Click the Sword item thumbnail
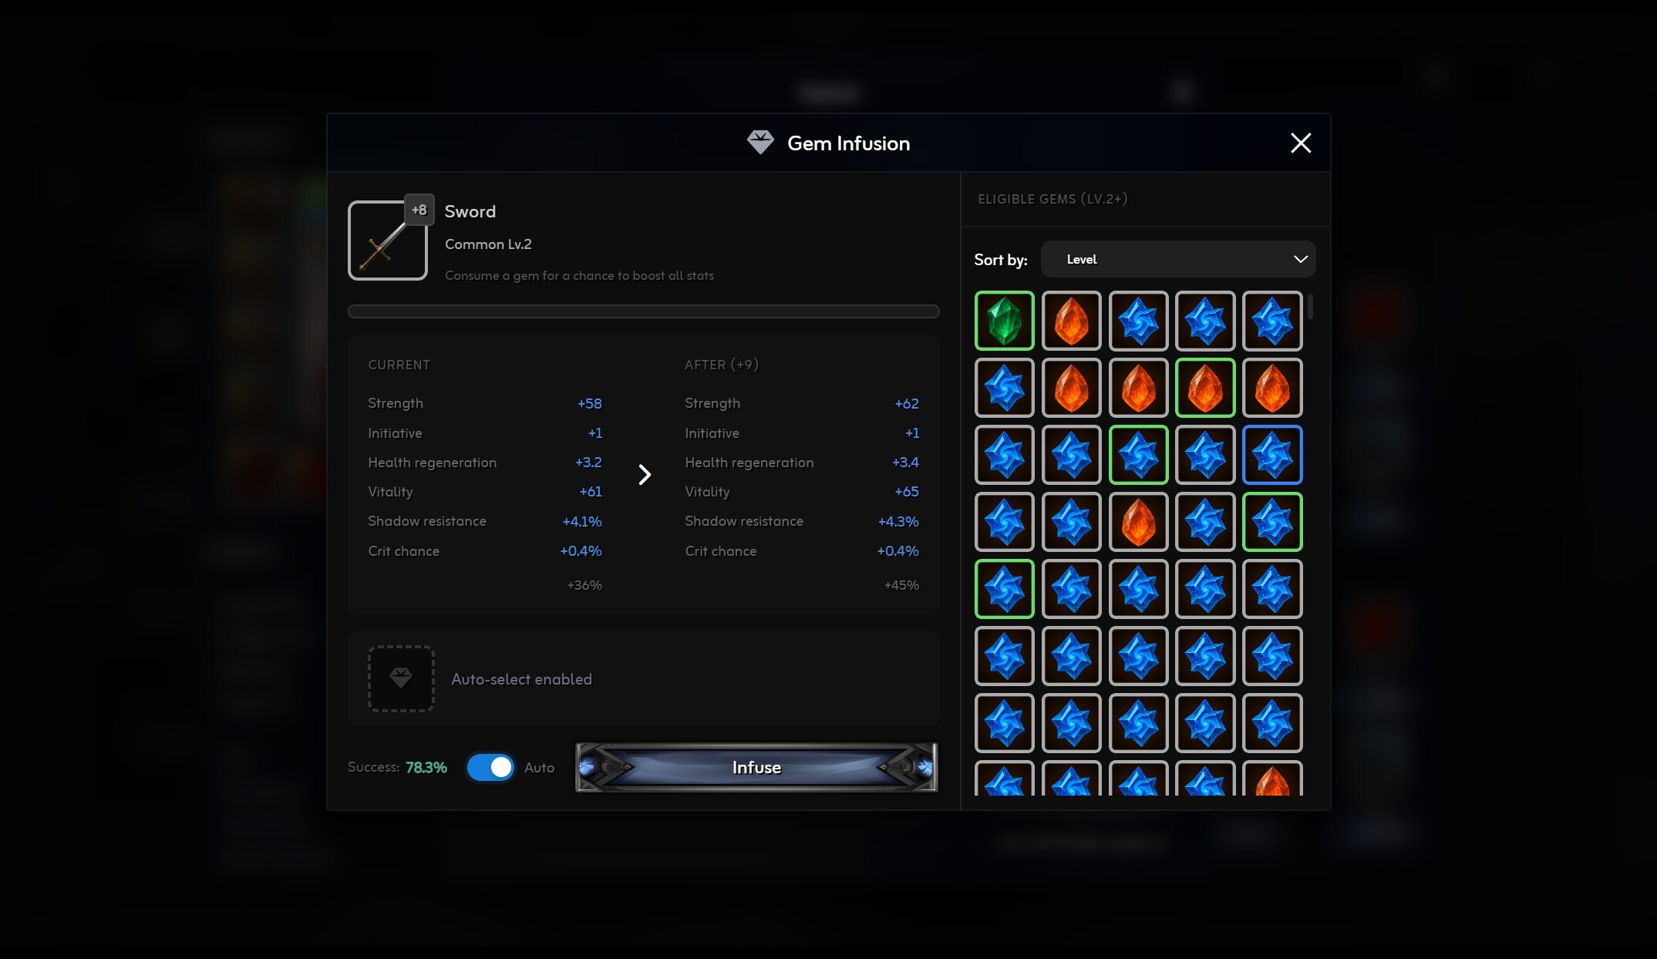Screen dimensions: 1657x959 [388, 240]
